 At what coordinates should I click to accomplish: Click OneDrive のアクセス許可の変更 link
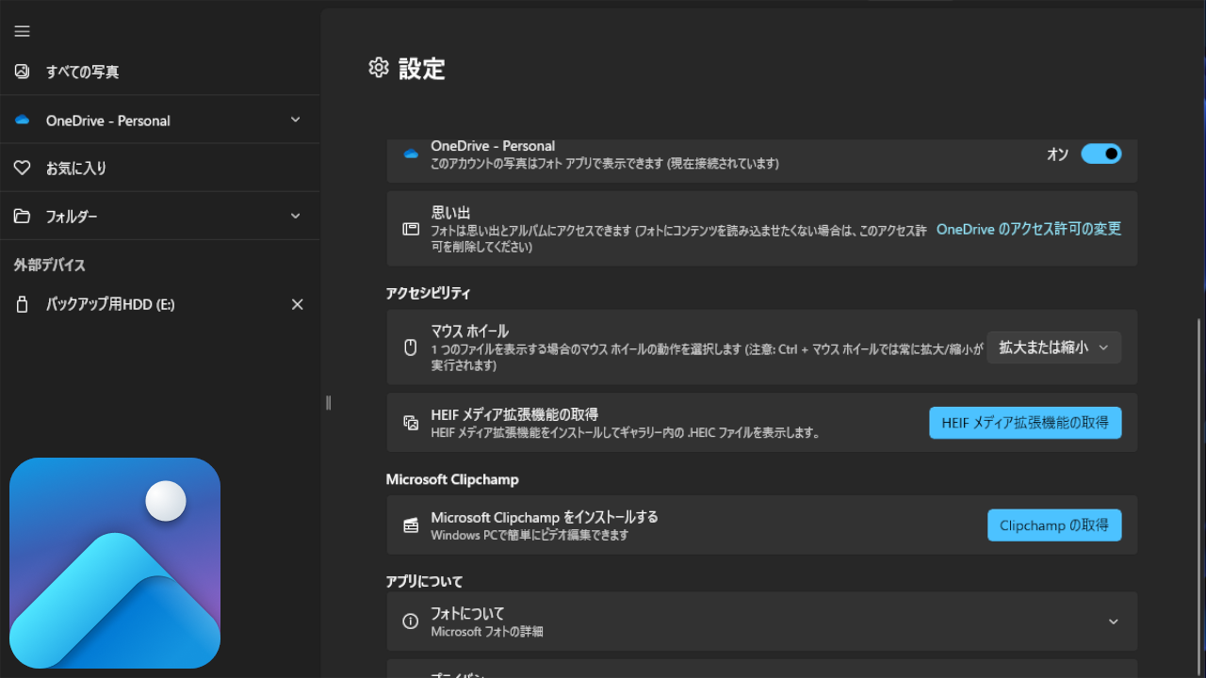[1029, 229]
